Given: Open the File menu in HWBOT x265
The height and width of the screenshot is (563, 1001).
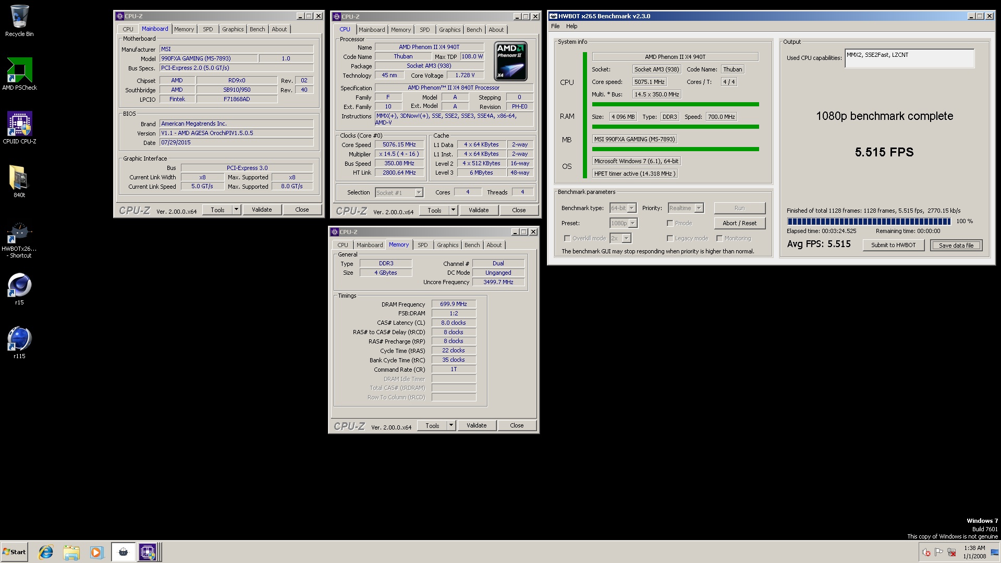Looking at the screenshot, I should [x=555, y=26].
